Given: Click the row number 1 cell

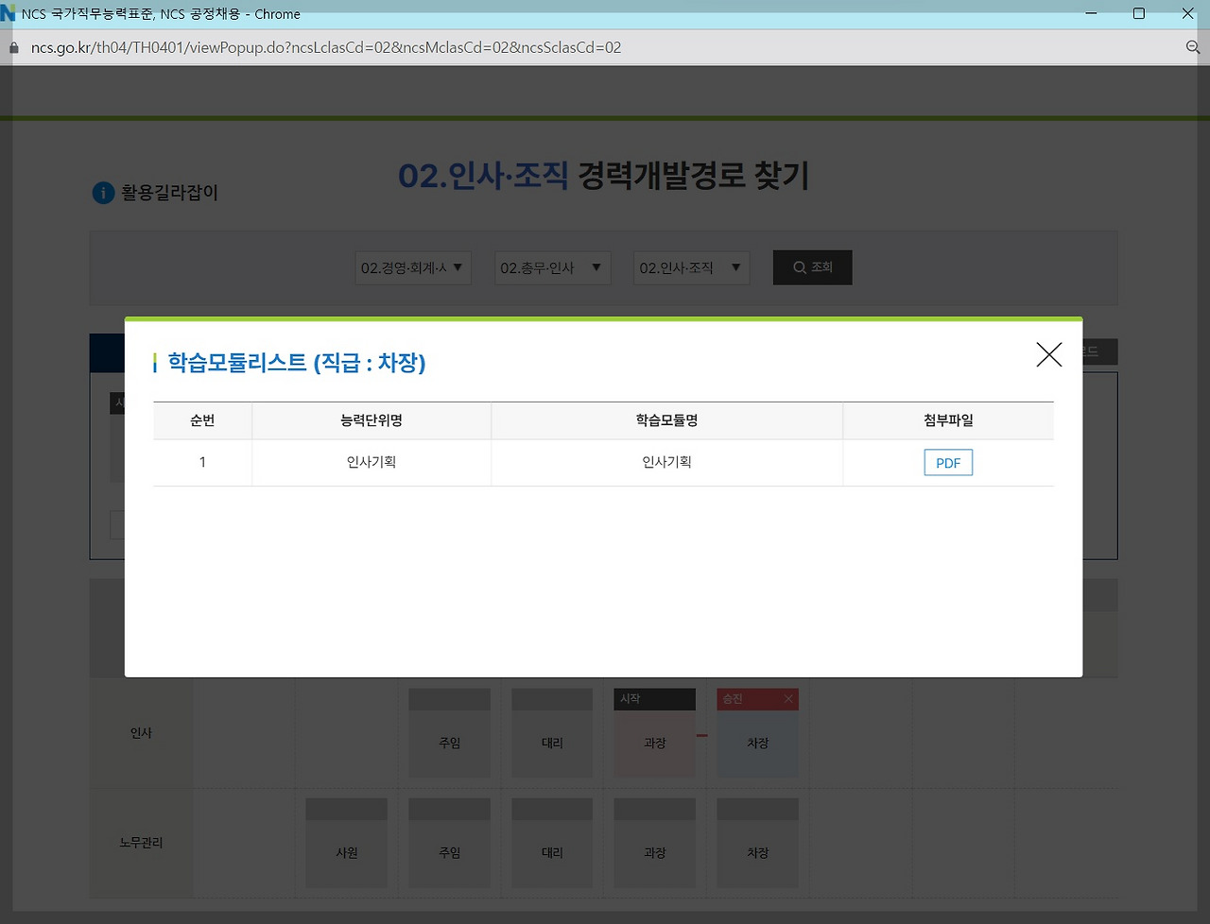Looking at the screenshot, I should [x=202, y=462].
